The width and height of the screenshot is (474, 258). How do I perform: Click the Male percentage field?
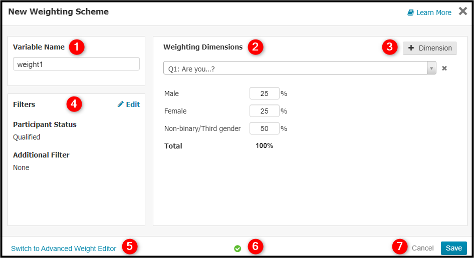click(264, 93)
